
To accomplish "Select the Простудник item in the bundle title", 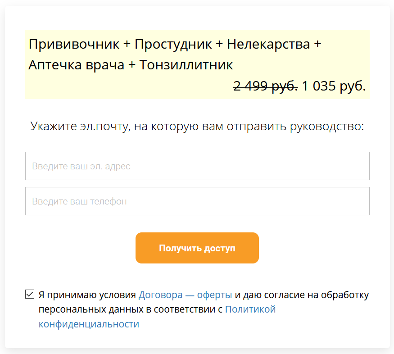I will pyautogui.click(x=173, y=45).
